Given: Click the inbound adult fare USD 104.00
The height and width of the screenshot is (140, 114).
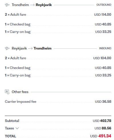Looking at the screenshot, I should 102,58.
